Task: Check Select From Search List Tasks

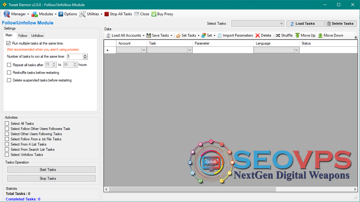Action: pos(7,150)
